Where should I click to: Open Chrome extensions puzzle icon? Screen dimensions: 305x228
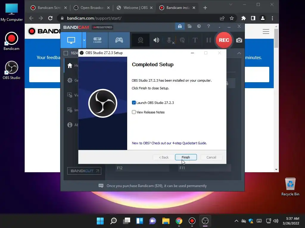click(244, 18)
